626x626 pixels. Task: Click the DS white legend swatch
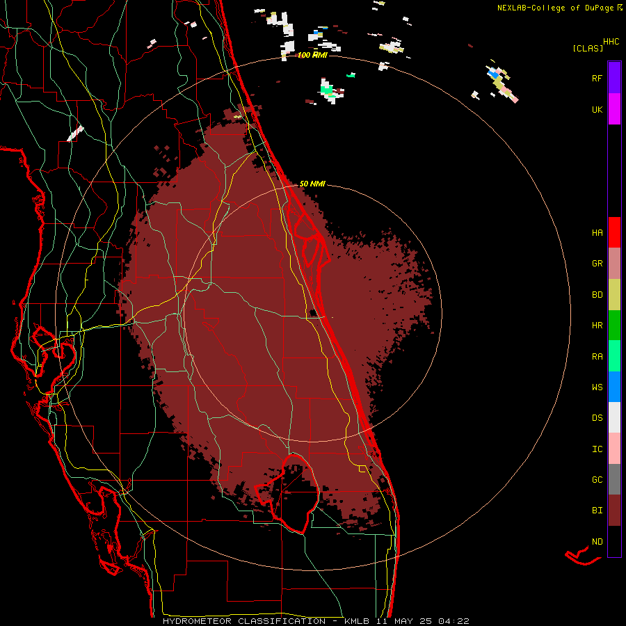point(614,417)
